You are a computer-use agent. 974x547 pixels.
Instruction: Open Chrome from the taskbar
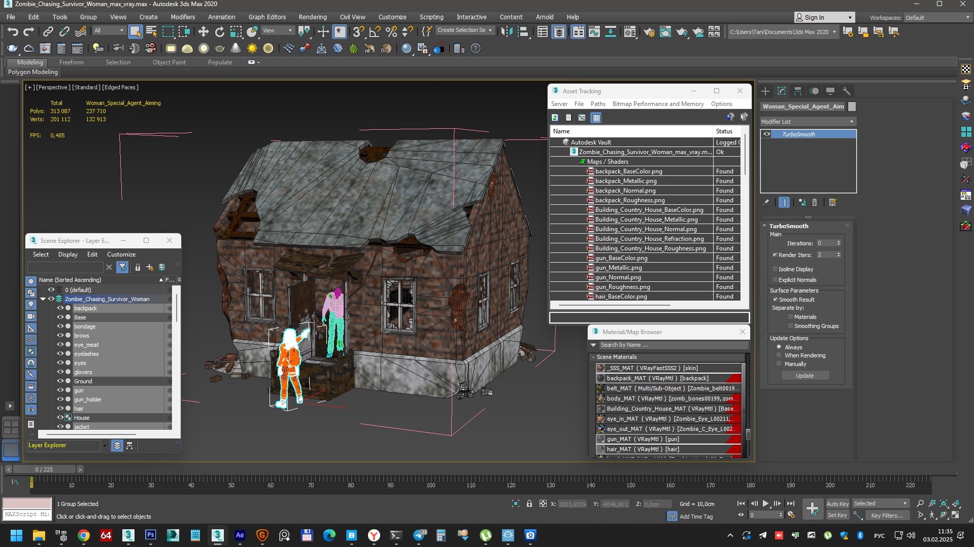pos(84,535)
